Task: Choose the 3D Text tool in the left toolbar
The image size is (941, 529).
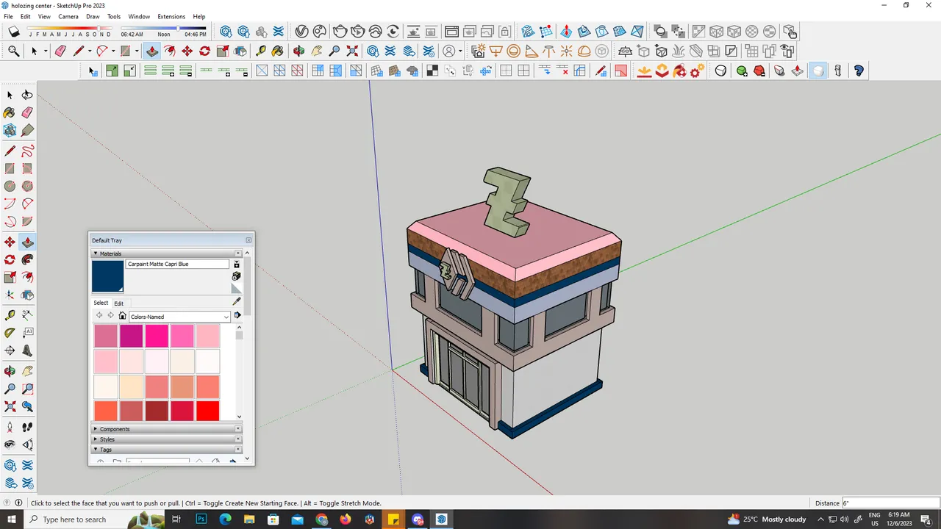Action: pos(27,350)
